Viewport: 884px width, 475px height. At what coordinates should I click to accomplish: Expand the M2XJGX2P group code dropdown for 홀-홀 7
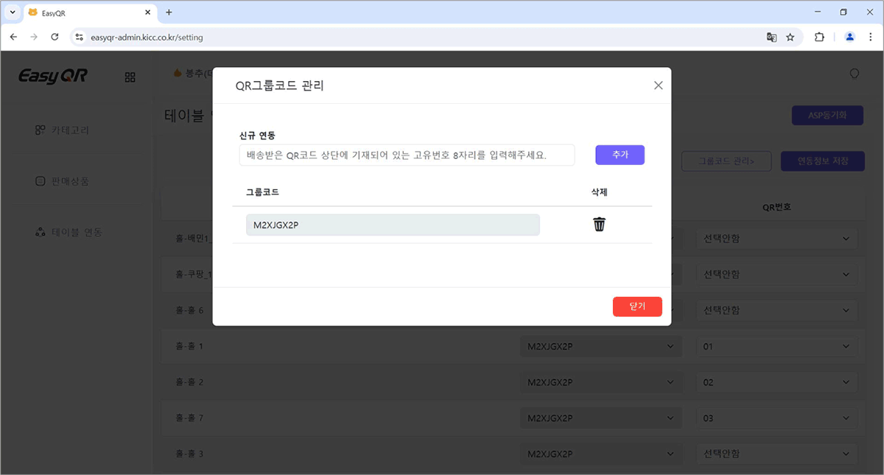point(601,418)
